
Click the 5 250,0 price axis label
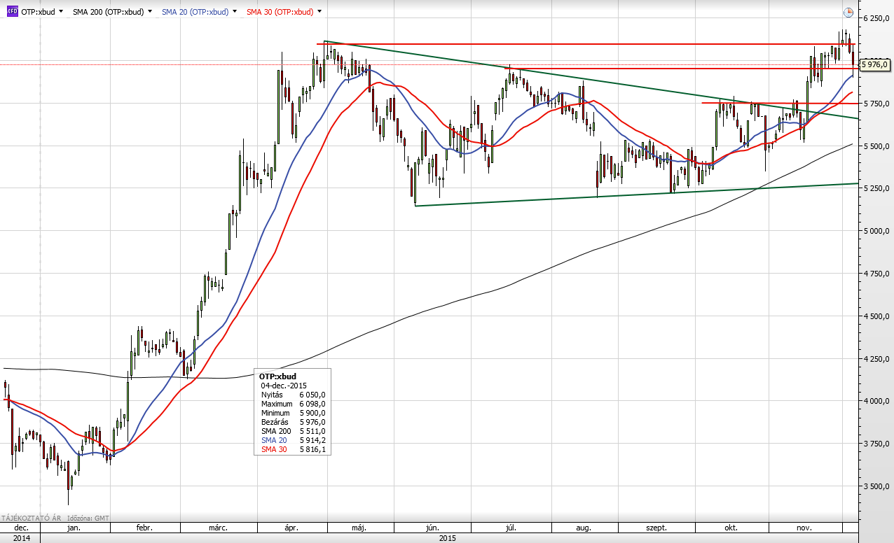point(876,188)
